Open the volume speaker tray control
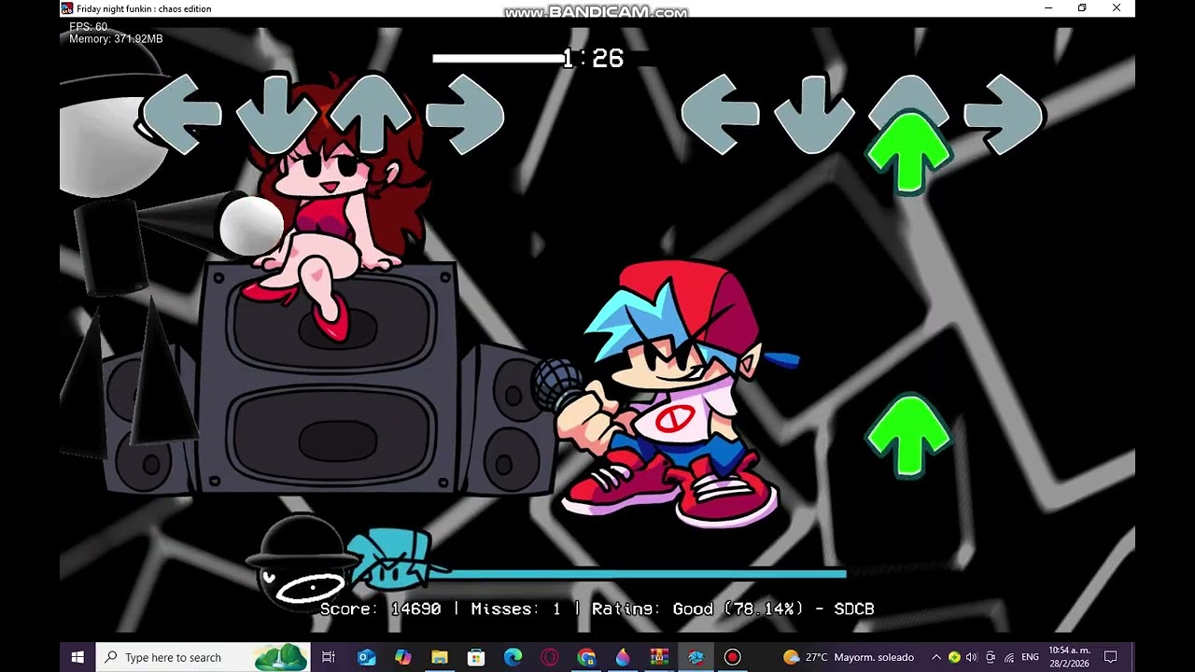Screen dimensions: 1195x672 [972, 657]
